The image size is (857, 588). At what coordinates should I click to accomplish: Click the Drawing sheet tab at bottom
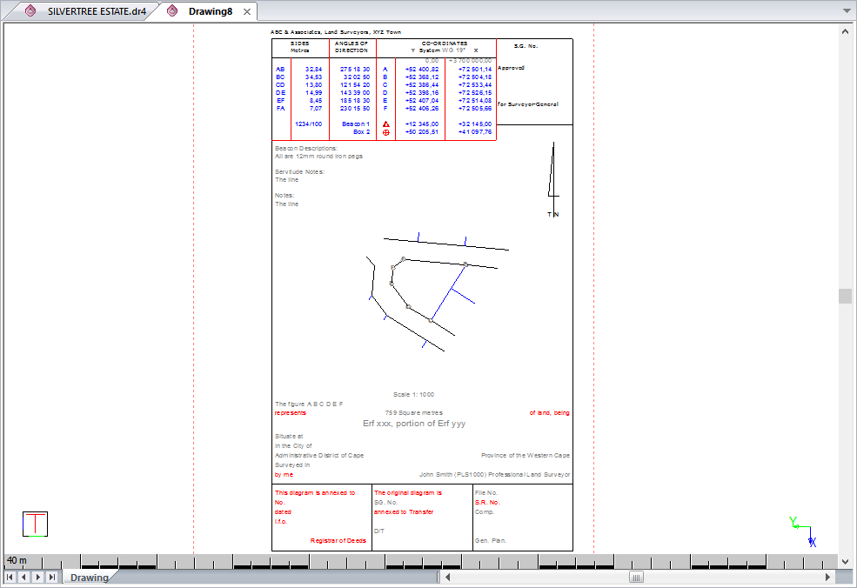[x=90, y=578]
